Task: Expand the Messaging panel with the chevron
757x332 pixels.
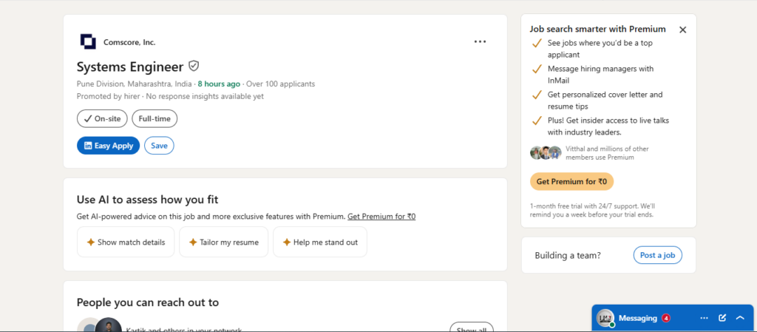Action: (740, 318)
